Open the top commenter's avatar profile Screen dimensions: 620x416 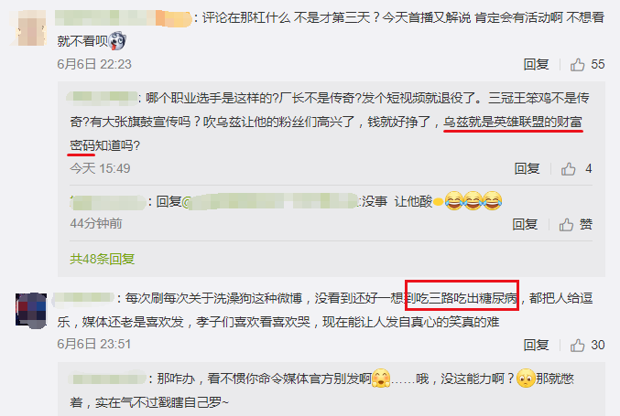[x=27, y=27]
